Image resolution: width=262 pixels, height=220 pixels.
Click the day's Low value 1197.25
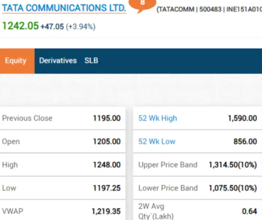click(x=107, y=188)
